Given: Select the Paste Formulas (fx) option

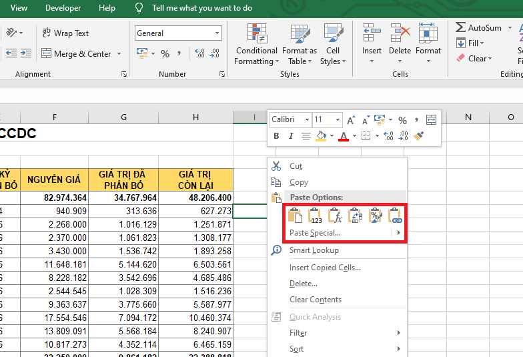Looking at the screenshot, I should click(x=336, y=216).
